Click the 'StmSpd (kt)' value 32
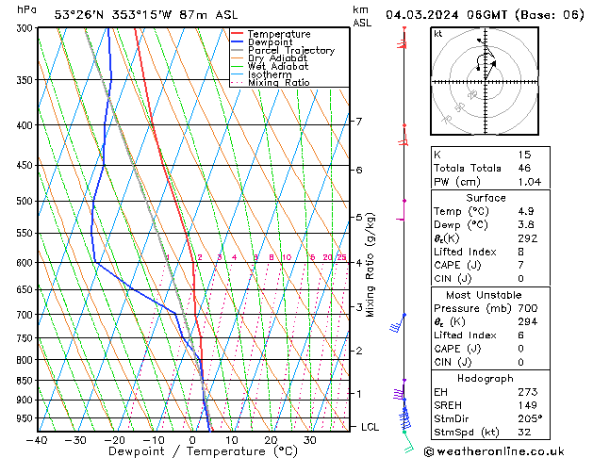This screenshot has width=593, height=458. pyautogui.click(x=524, y=432)
